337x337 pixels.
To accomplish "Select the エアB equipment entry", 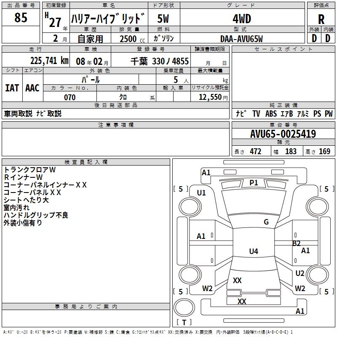I will pos(287,114).
